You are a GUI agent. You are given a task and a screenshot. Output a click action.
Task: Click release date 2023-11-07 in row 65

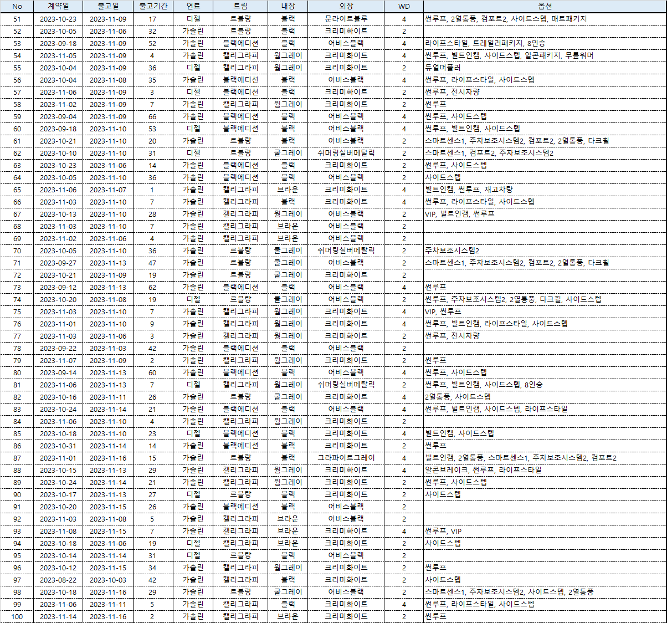click(108, 190)
